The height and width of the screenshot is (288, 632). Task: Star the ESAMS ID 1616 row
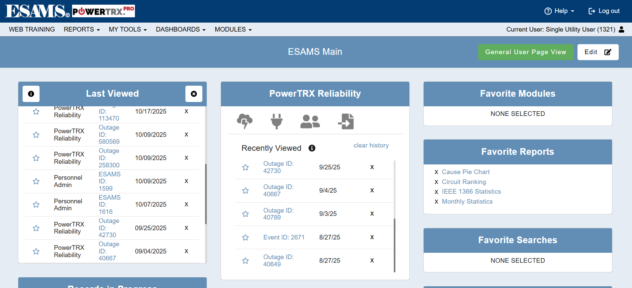pos(36,205)
